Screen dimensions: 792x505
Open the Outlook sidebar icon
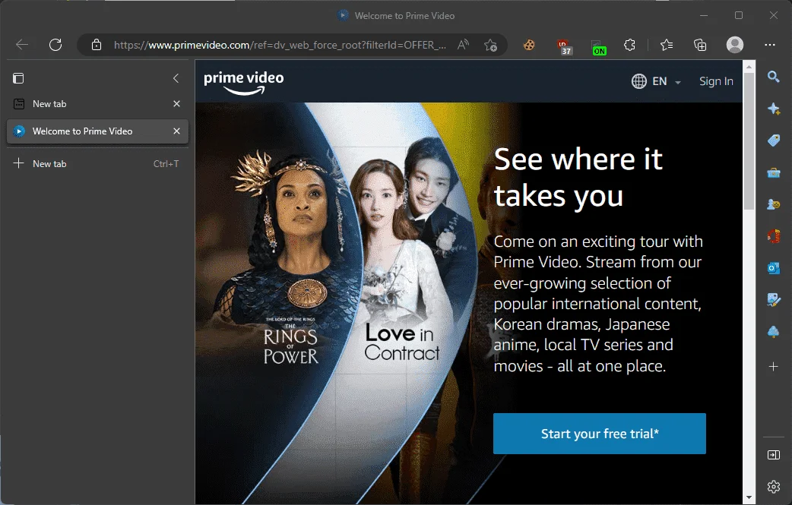773,268
